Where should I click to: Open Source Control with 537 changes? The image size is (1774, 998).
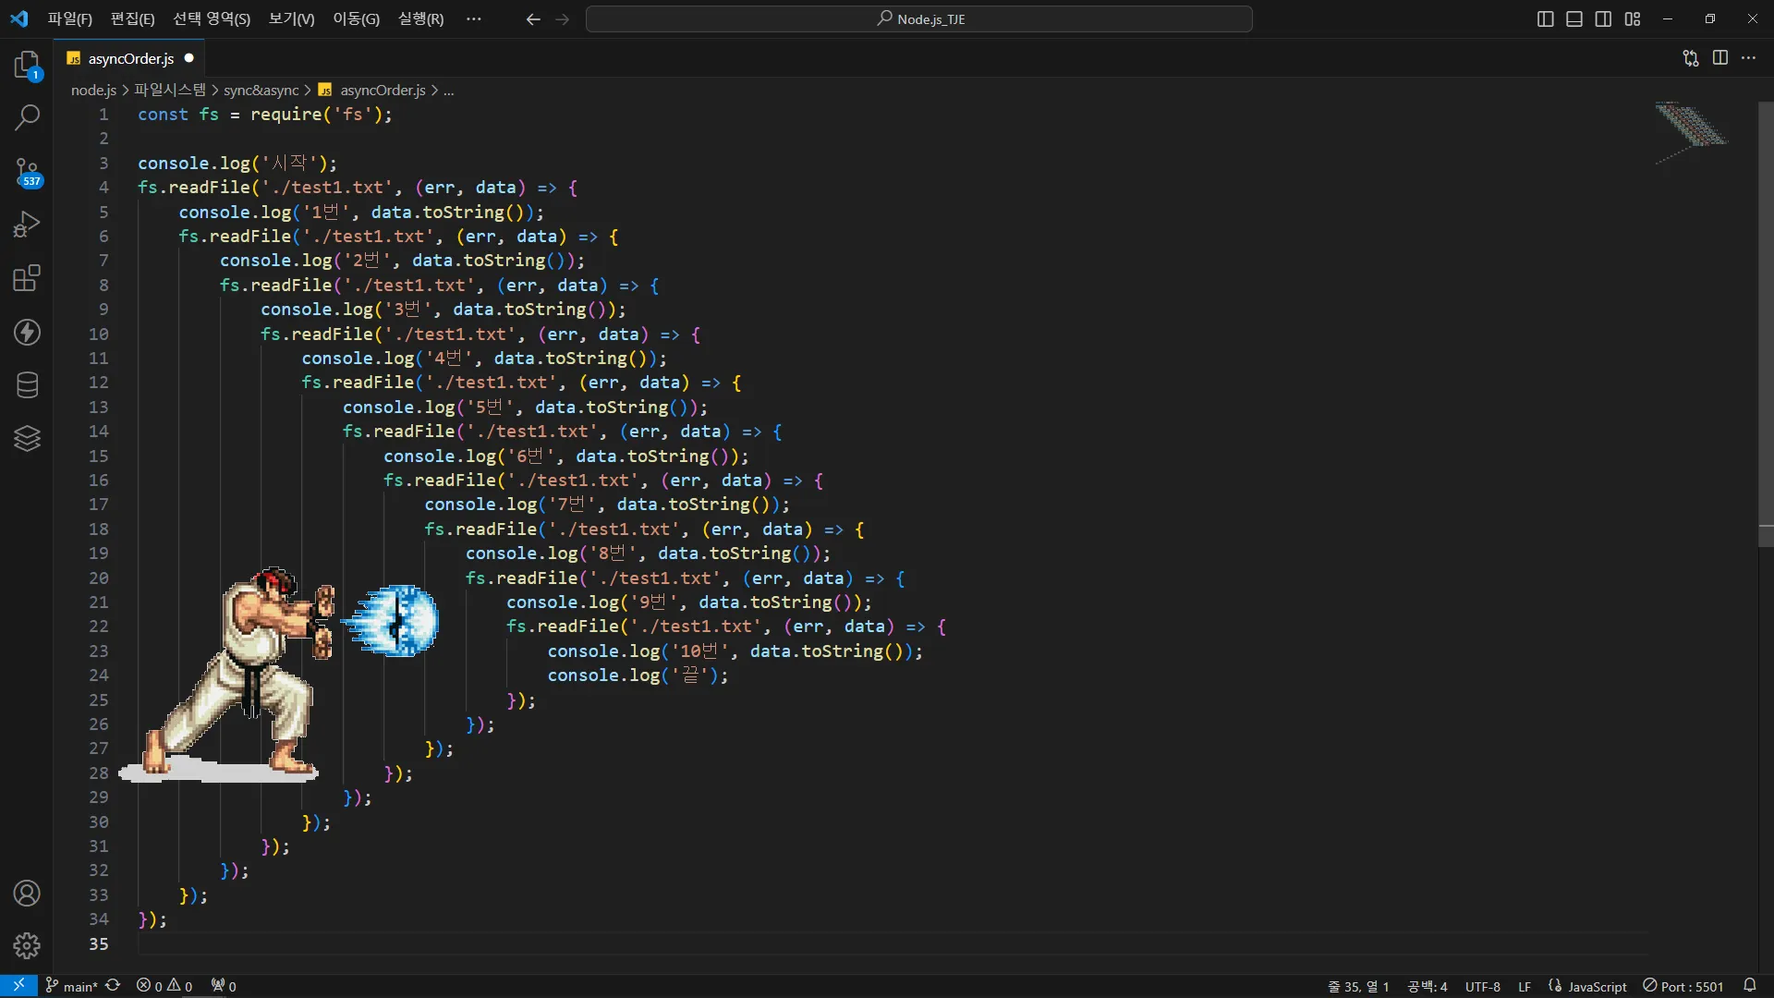[27, 171]
